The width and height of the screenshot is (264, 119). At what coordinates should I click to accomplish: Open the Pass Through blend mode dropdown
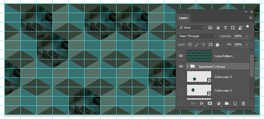coord(198,36)
